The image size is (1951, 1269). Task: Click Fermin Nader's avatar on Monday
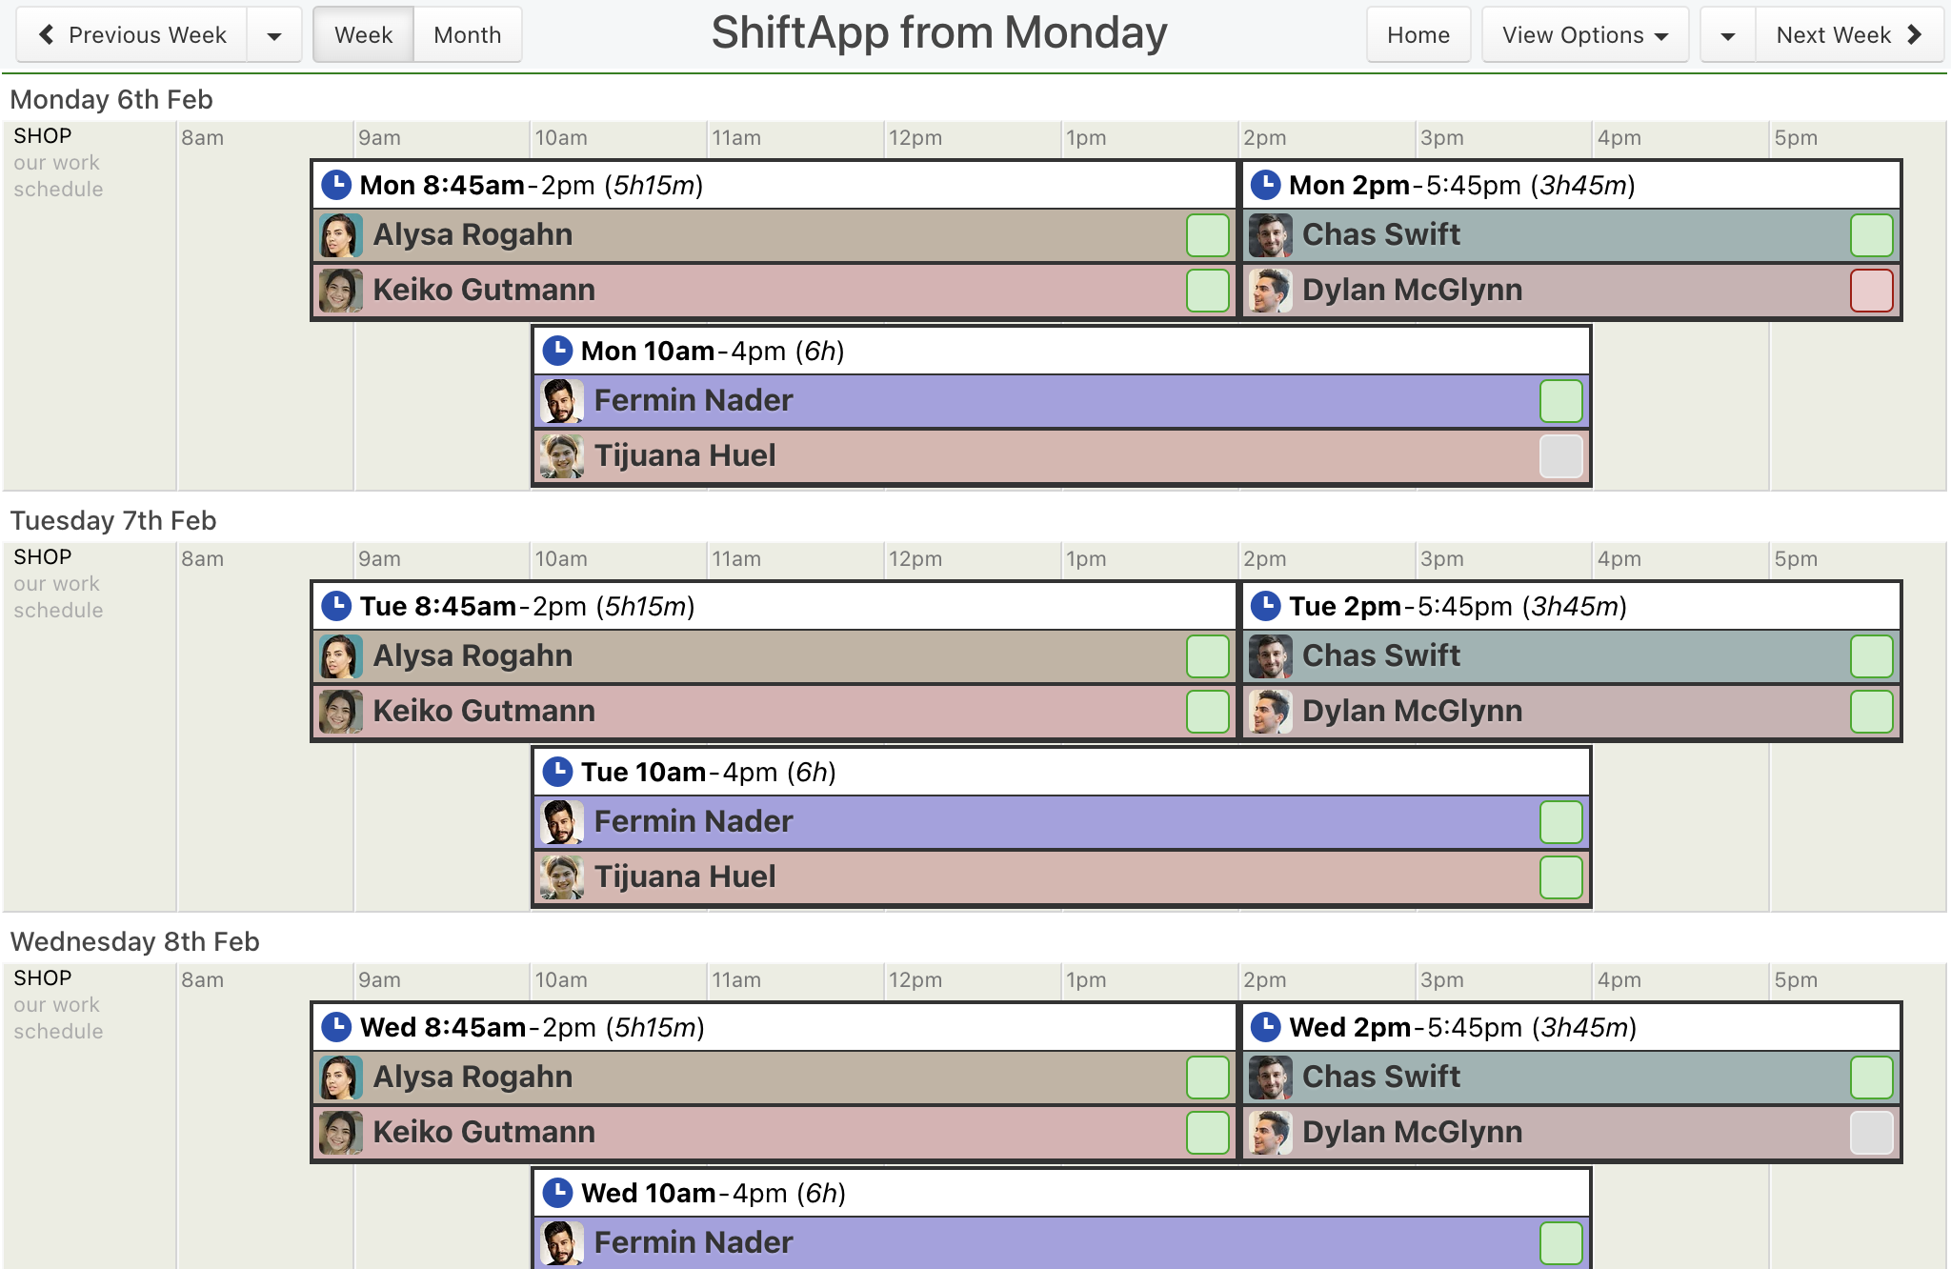562,401
